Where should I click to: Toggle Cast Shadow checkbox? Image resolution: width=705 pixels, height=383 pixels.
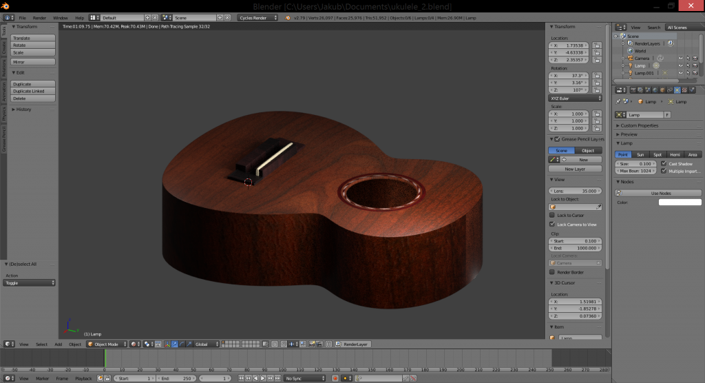pos(664,163)
